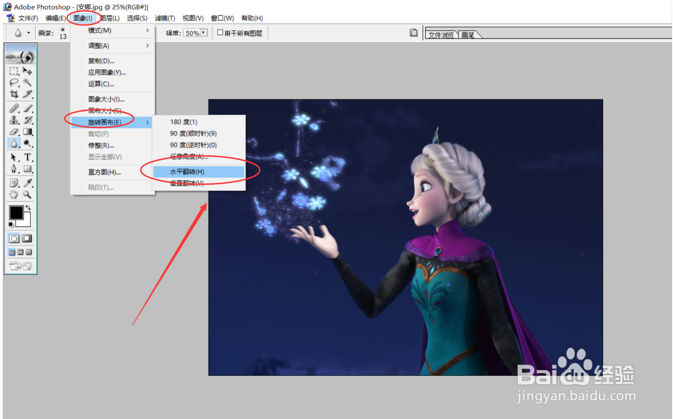Viewport: 673px width, 419px height.
Task: Switch to the 文件浏览 tab
Action: click(x=441, y=35)
